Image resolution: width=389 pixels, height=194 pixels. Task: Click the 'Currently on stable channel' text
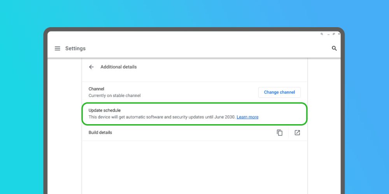coord(114,95)
